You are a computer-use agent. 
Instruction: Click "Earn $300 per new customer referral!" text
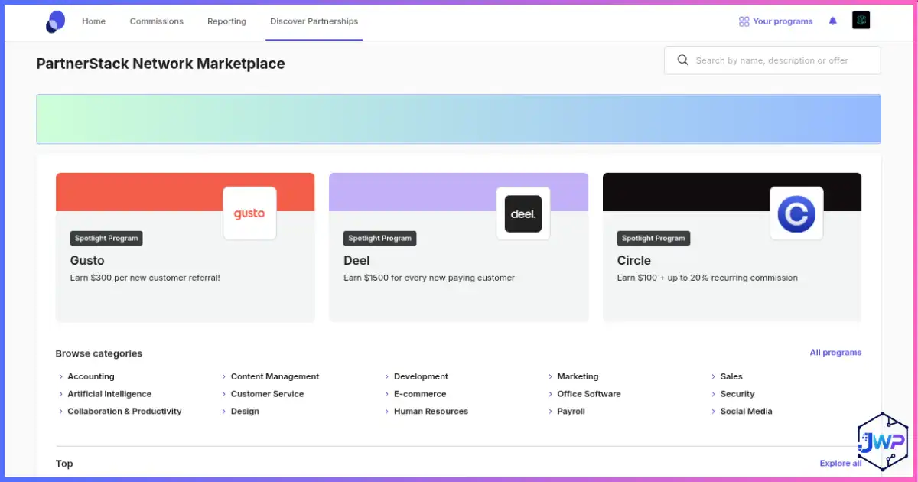[145, 278]
